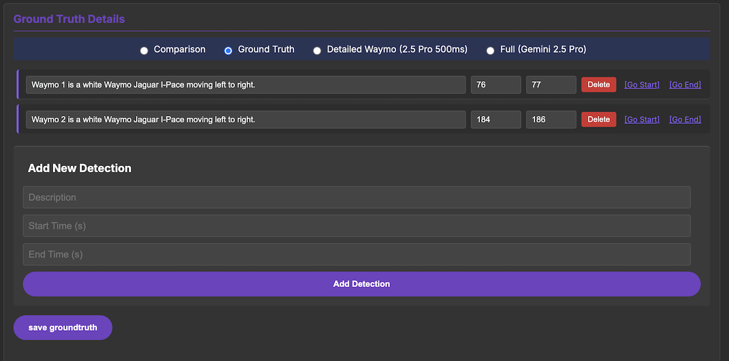Viewport: 729px width, 361px height.
Task: Delete the Waymo 2 detection
Action: [x=599, y=120]
